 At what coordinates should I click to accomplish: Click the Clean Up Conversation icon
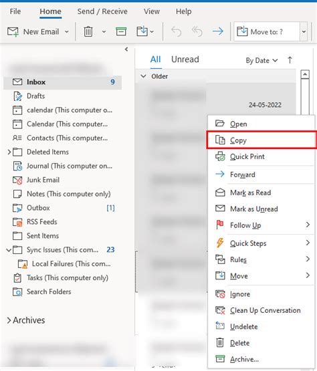(x=220, y=310)
